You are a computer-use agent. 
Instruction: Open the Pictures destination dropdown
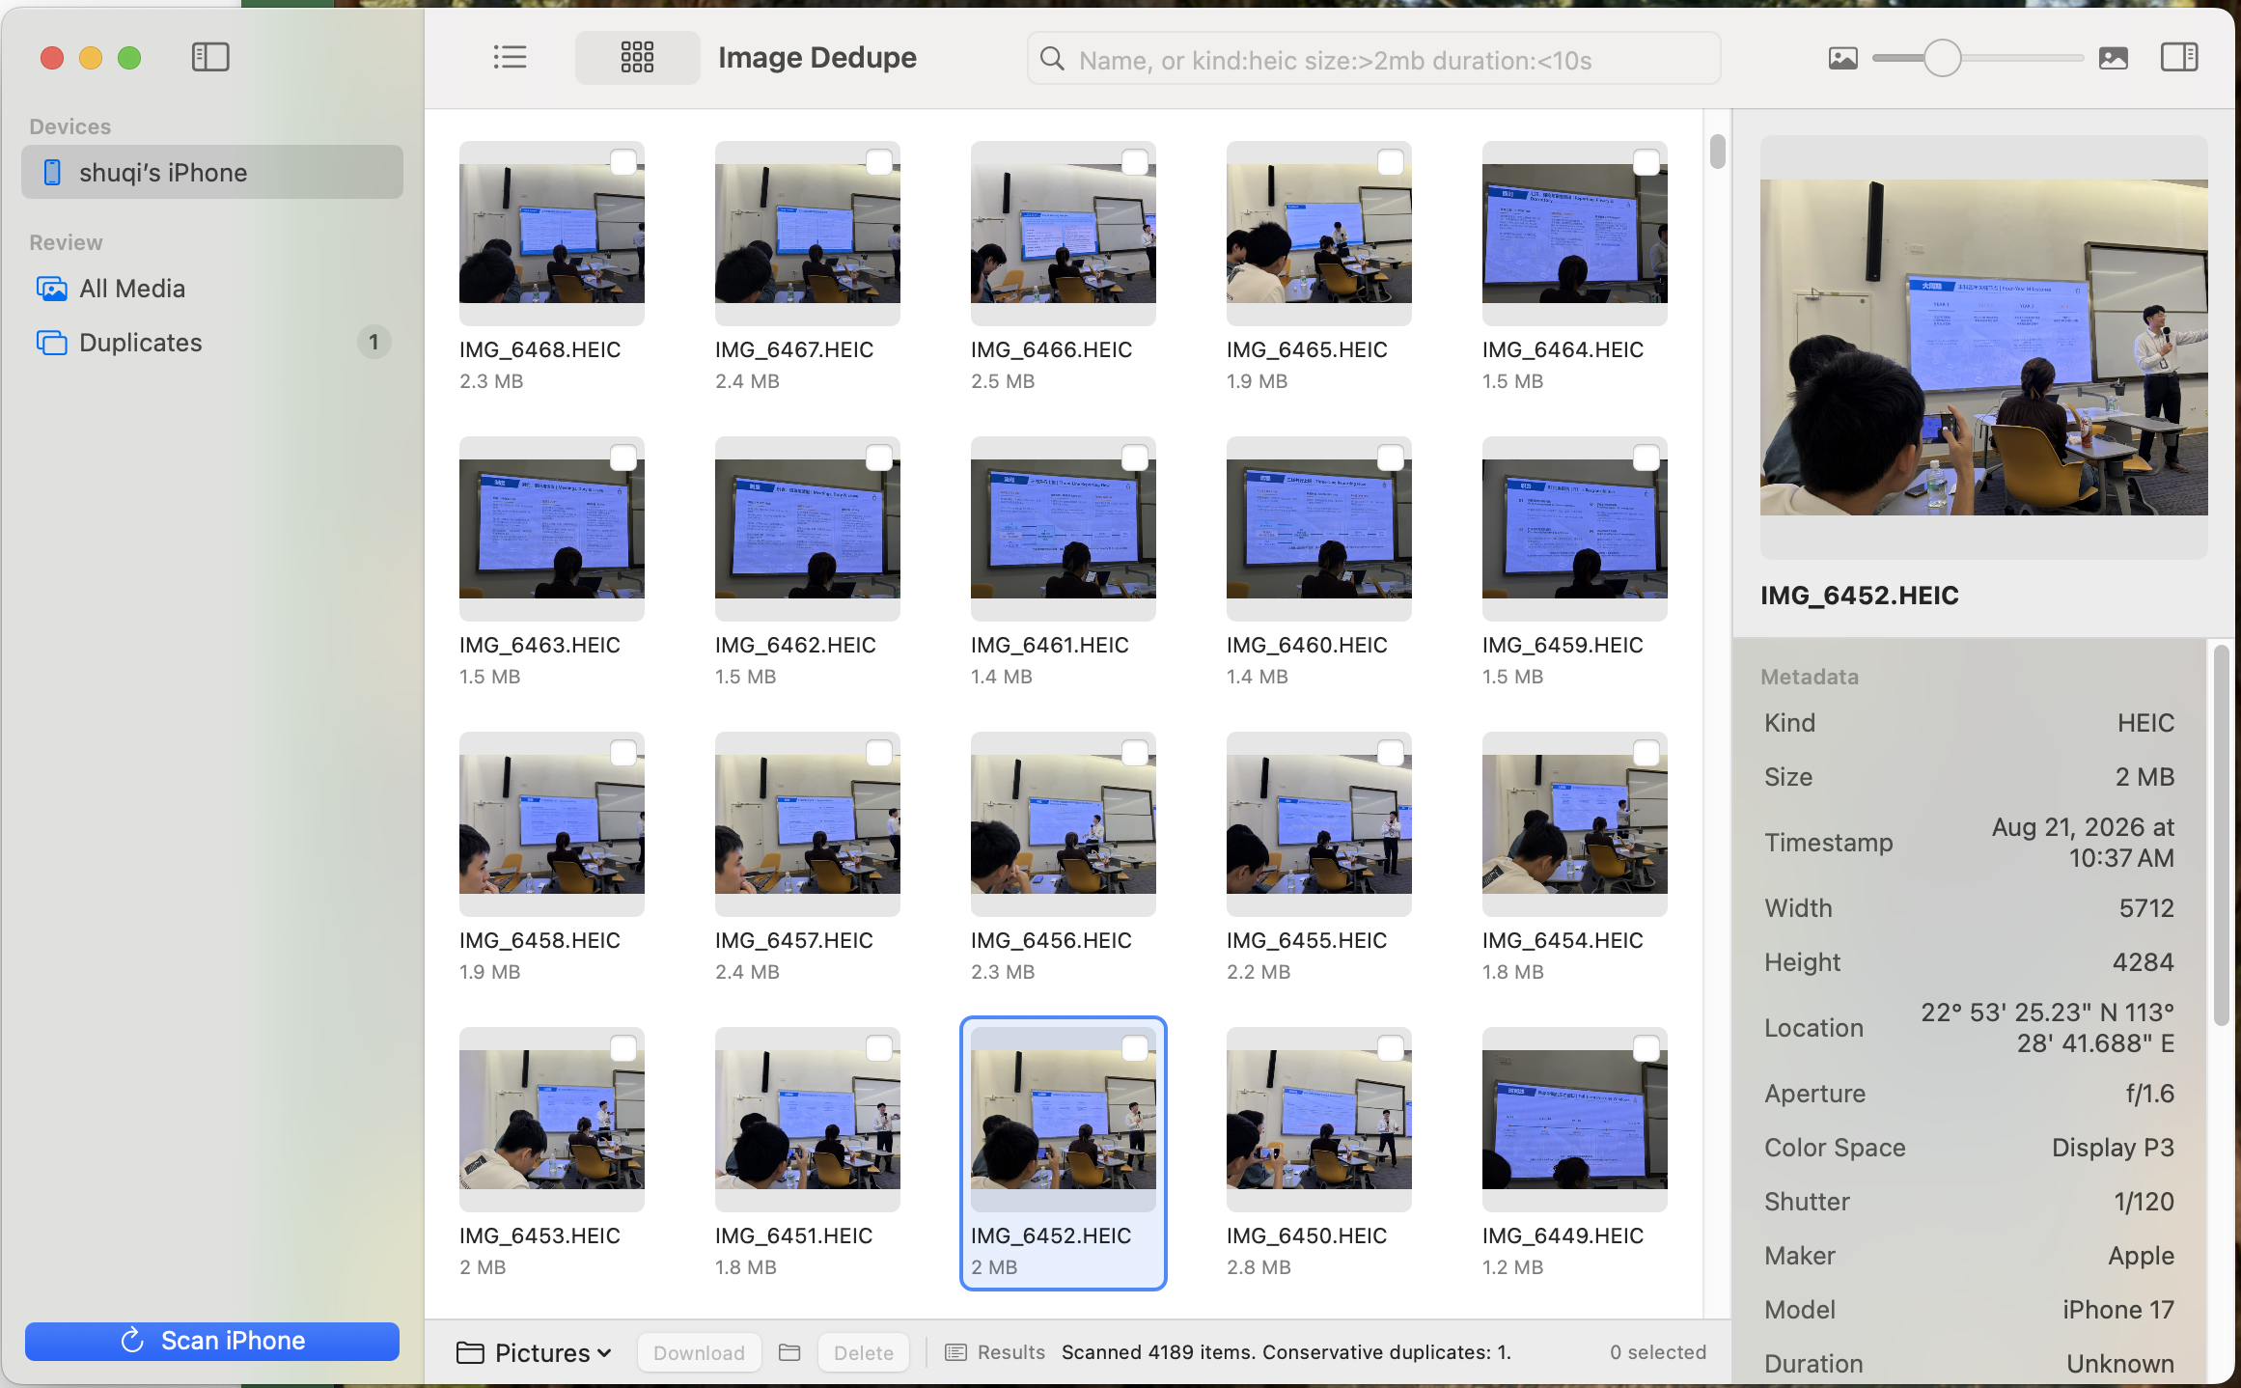pos(535,1352)
